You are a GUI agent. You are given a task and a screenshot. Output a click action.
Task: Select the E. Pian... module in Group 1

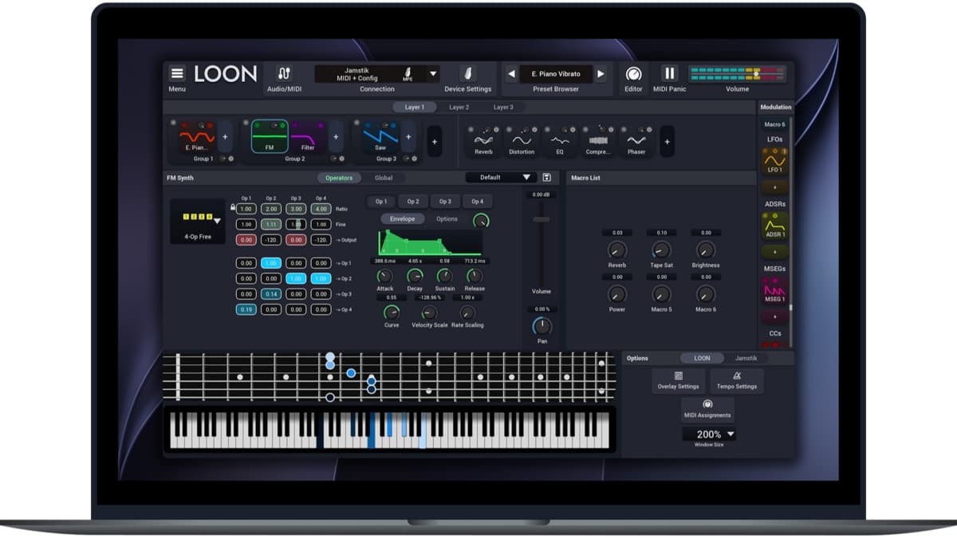point(197,136)
